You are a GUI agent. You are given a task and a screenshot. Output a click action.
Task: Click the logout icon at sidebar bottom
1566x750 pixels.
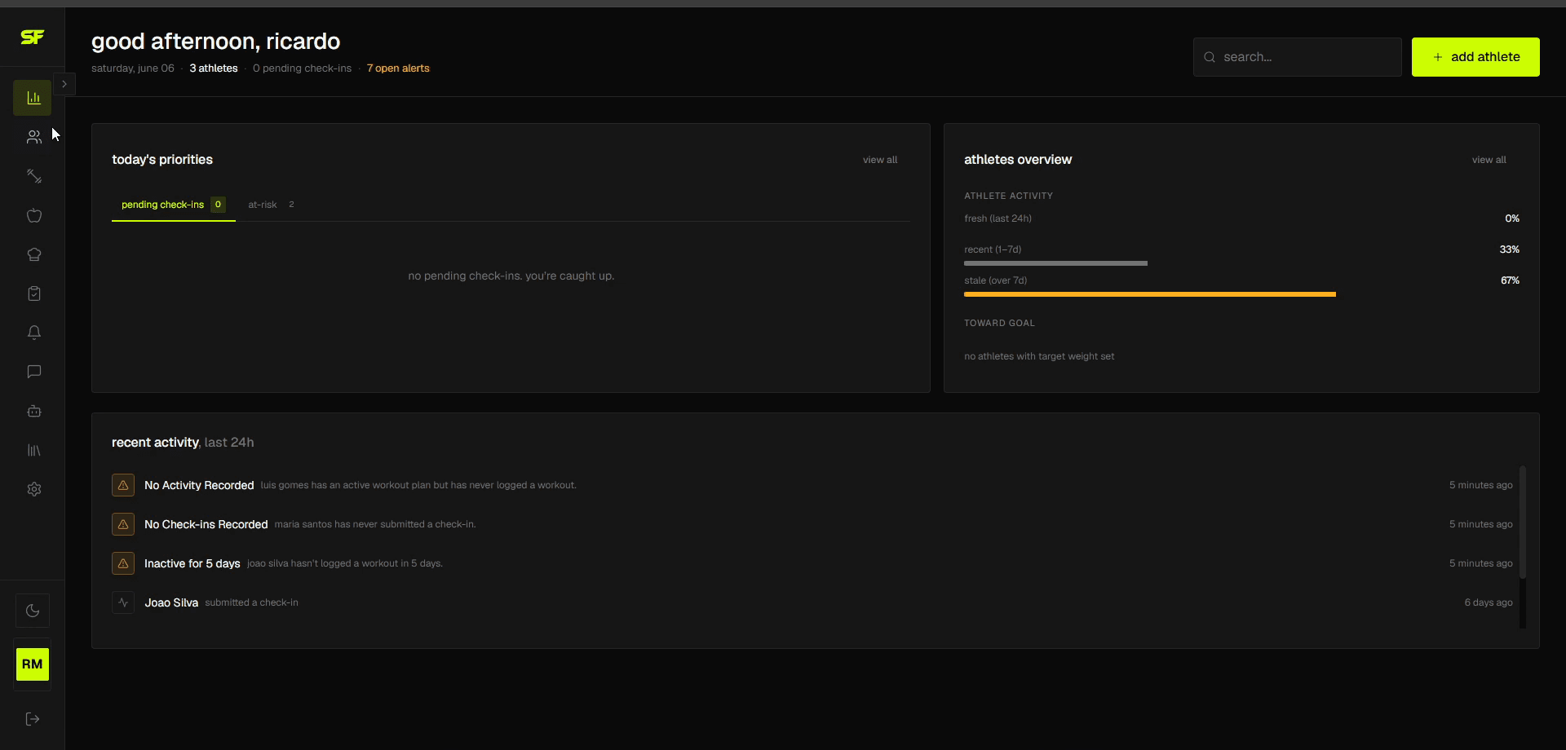pos(33,719)
